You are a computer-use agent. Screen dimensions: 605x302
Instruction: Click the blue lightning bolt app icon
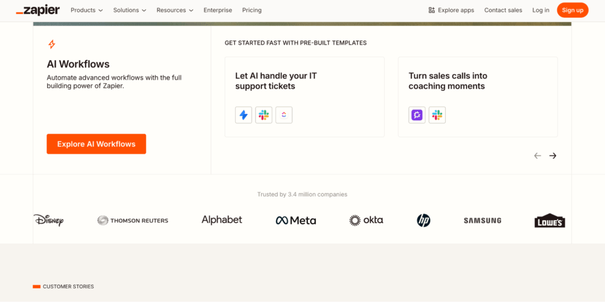[x=244, y=115]
